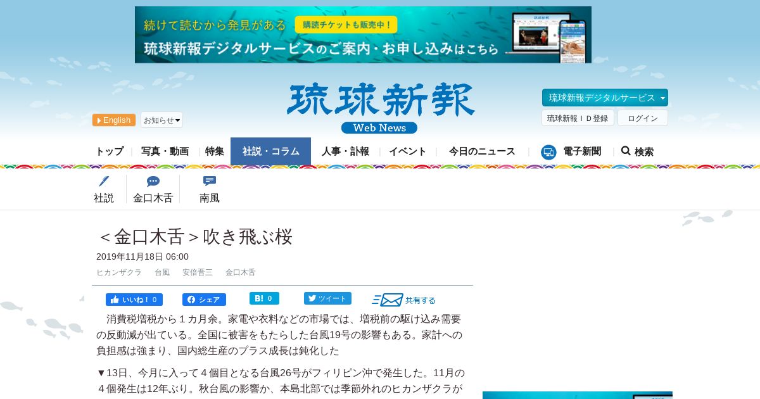Screen dimensions: 760x399
Task: Select the 社説・コラム tab
Action: pos(270,151)
